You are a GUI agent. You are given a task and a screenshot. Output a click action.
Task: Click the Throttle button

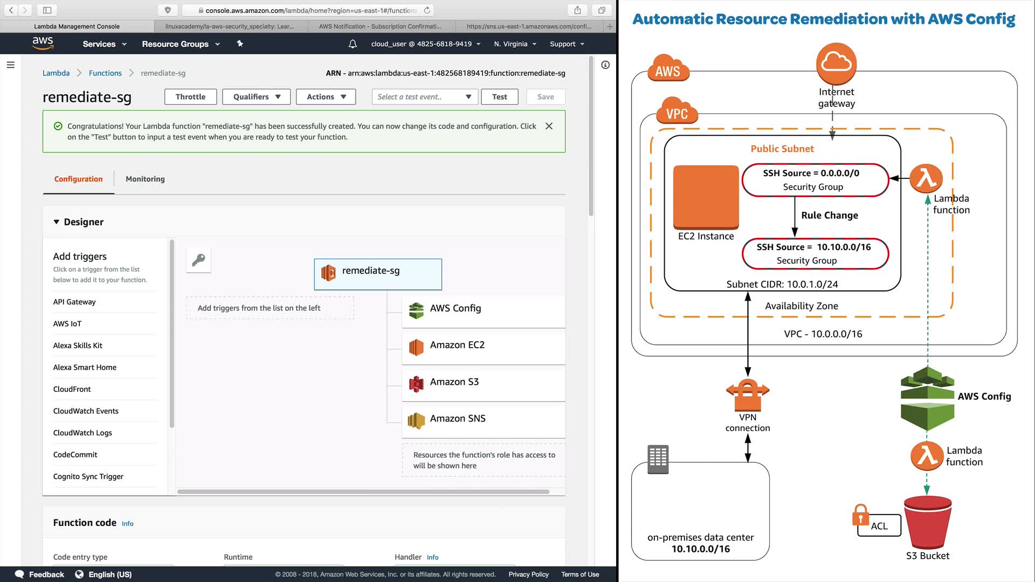pyautogui.click(x=190, y=97)
